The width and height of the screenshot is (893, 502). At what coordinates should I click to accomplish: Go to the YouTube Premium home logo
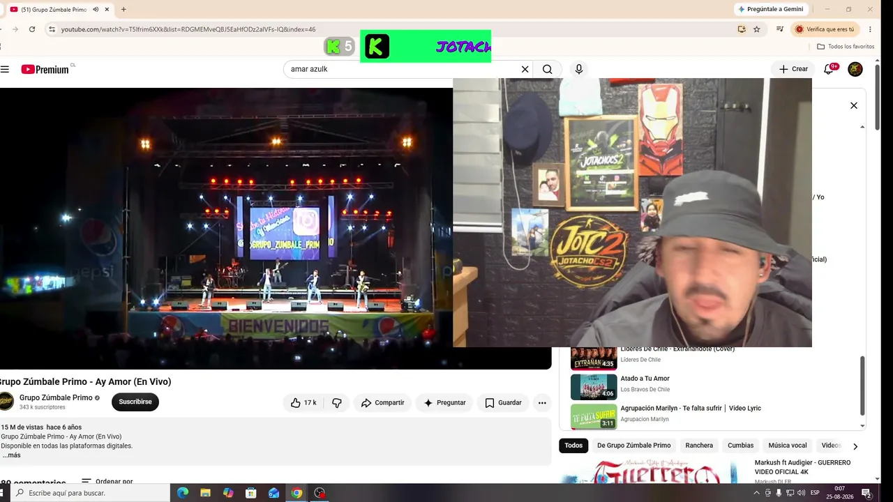(45, 69)
